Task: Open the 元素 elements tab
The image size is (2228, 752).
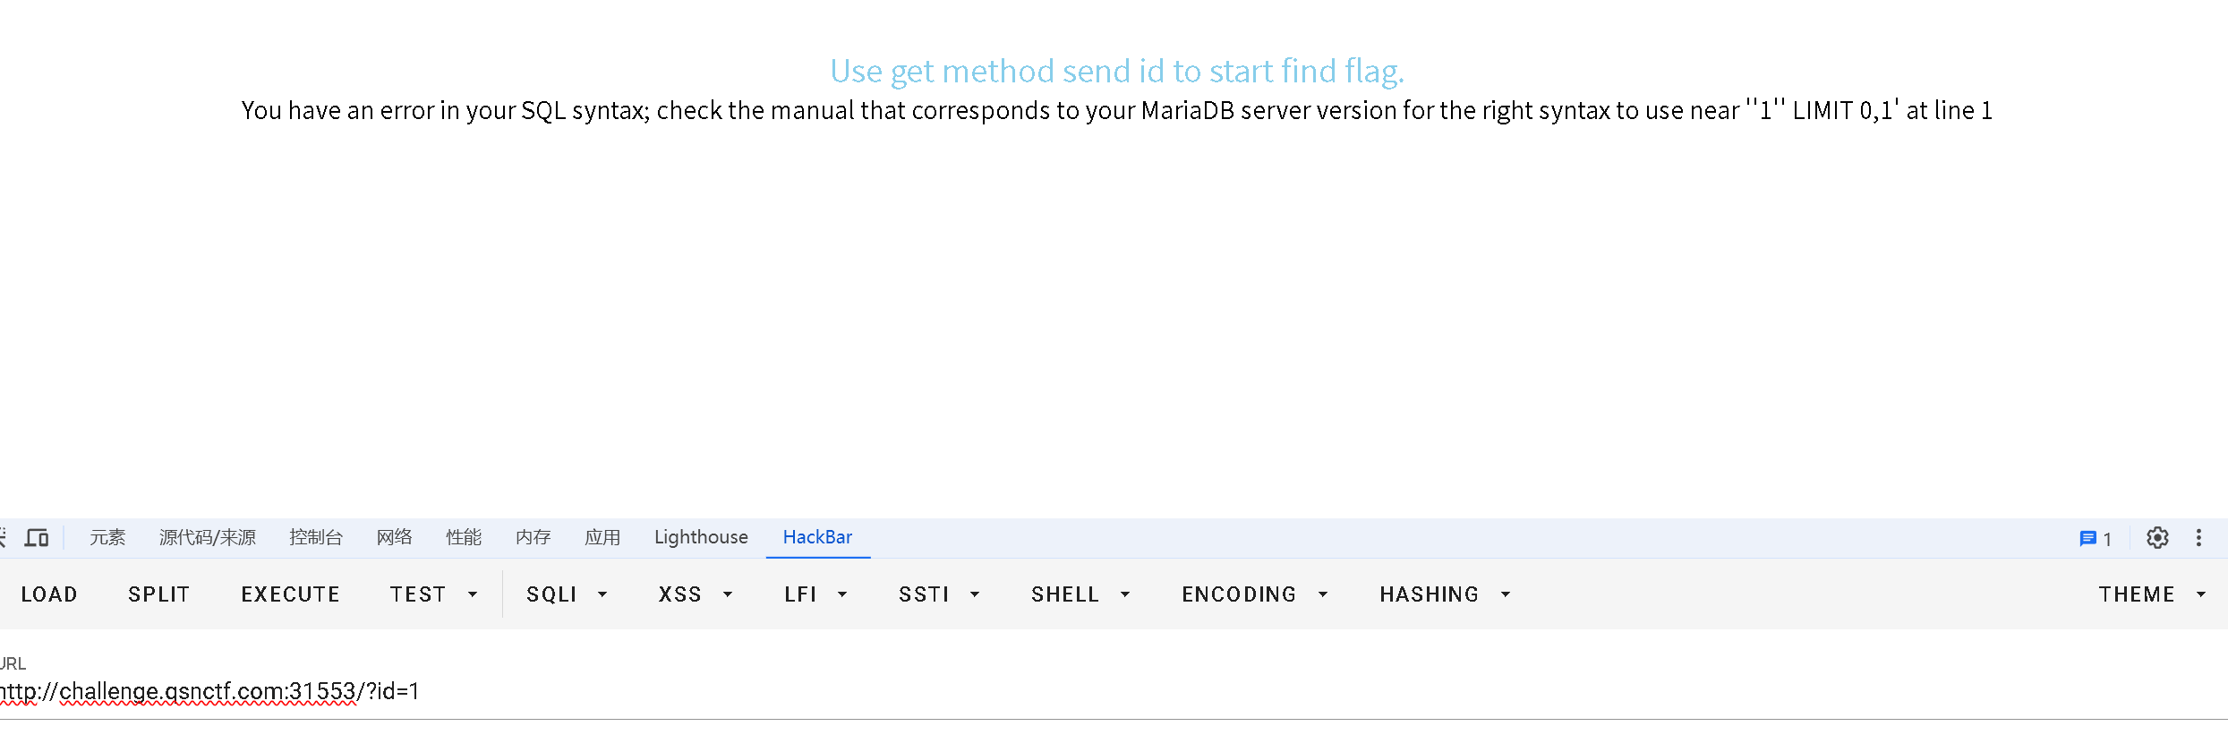Action: click(x=107, y=537)
